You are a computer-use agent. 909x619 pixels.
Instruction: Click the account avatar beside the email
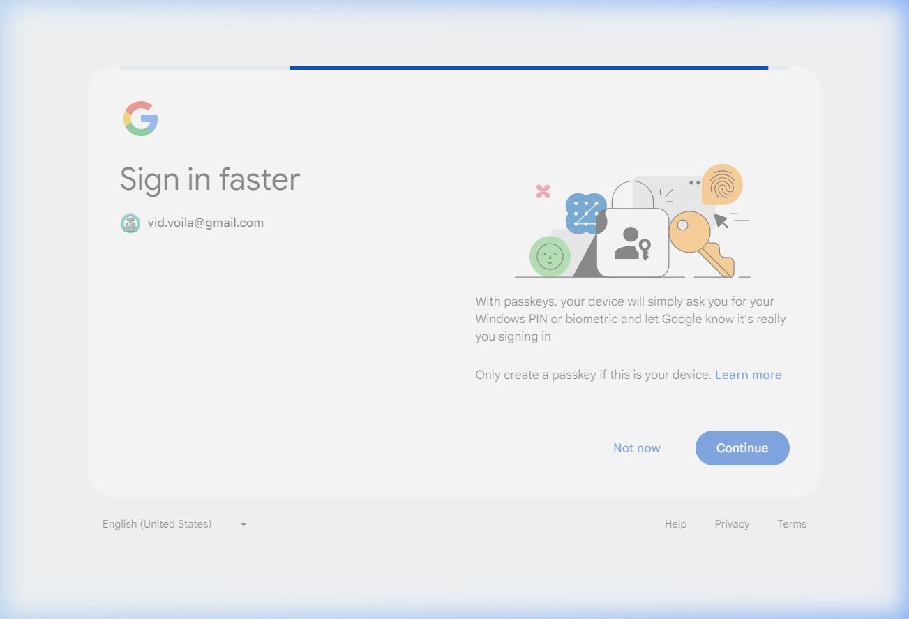coord(130,223)
